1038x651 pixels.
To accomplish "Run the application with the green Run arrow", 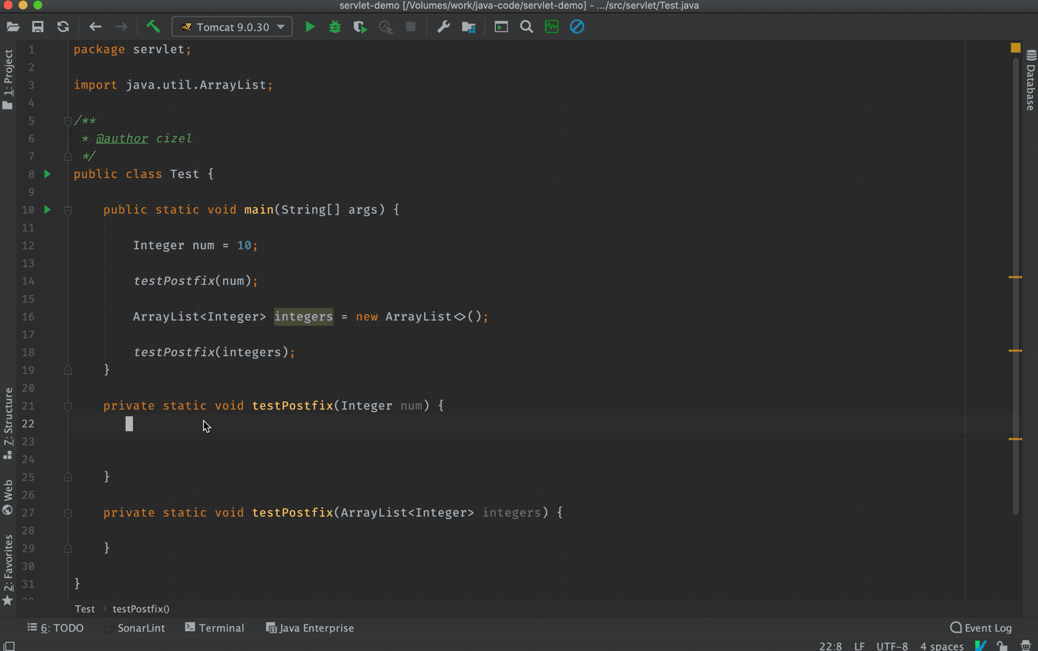I will tap(310, 27).
